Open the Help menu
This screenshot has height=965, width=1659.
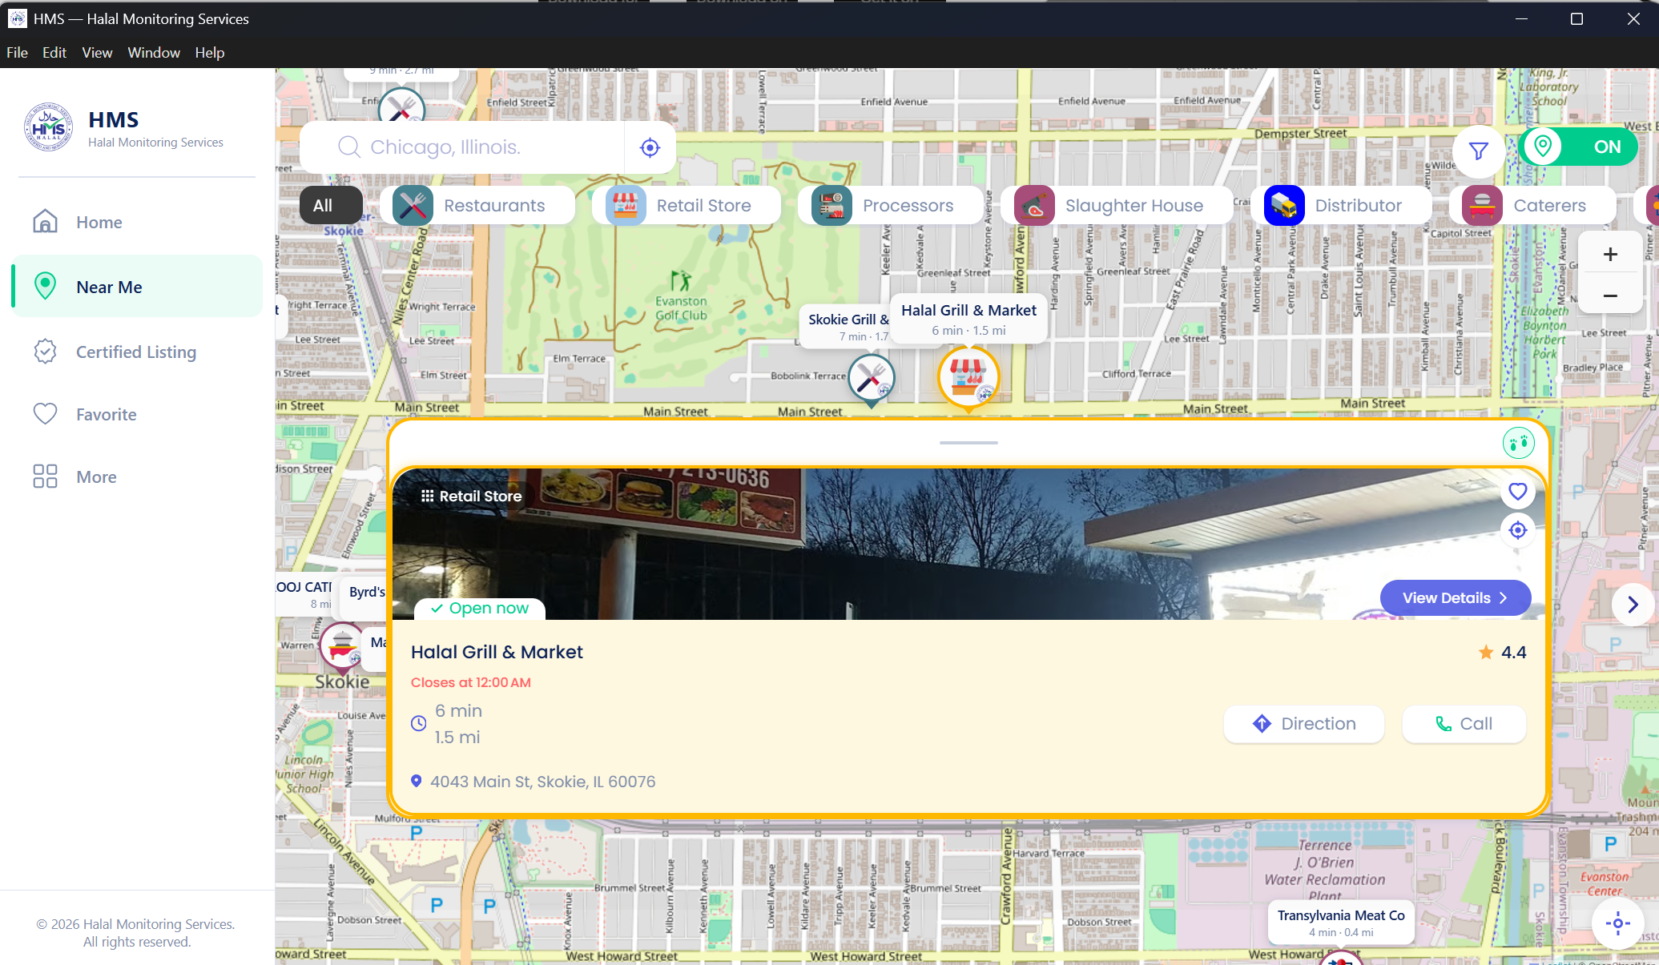tap(209, 53)
